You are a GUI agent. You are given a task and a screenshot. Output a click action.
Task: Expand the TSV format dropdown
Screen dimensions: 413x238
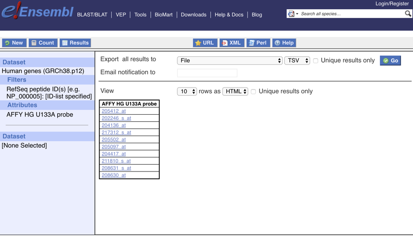pos(297,61)
